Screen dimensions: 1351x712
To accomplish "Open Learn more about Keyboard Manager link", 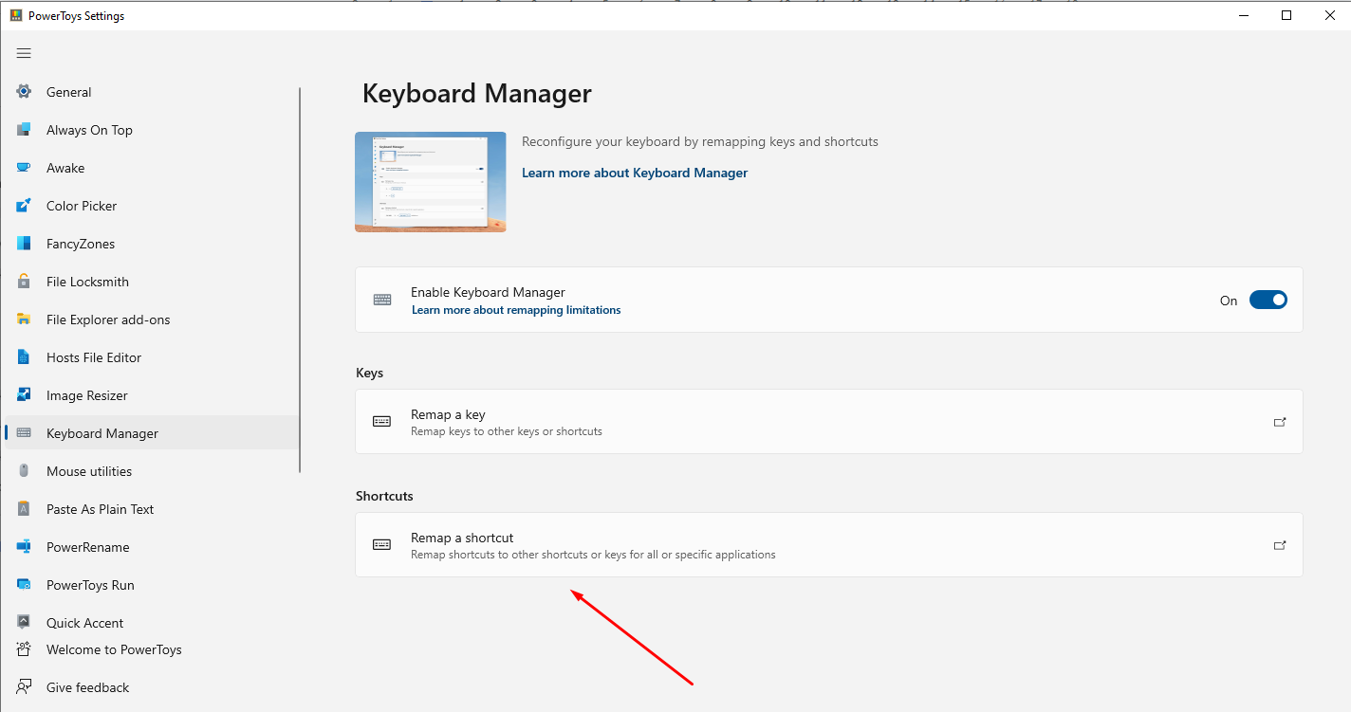I will (x=635, y=173).
